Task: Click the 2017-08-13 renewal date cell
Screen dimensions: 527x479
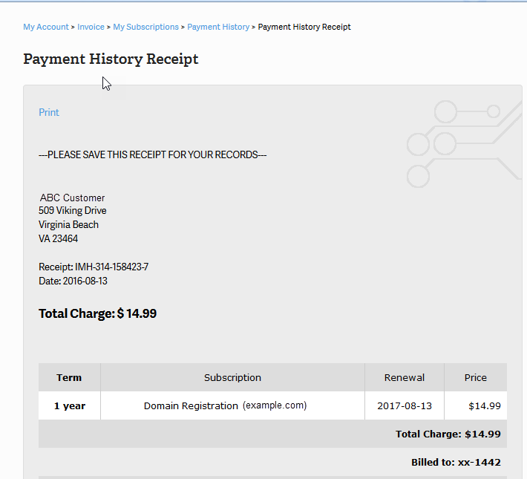Action: pos(404,405)
